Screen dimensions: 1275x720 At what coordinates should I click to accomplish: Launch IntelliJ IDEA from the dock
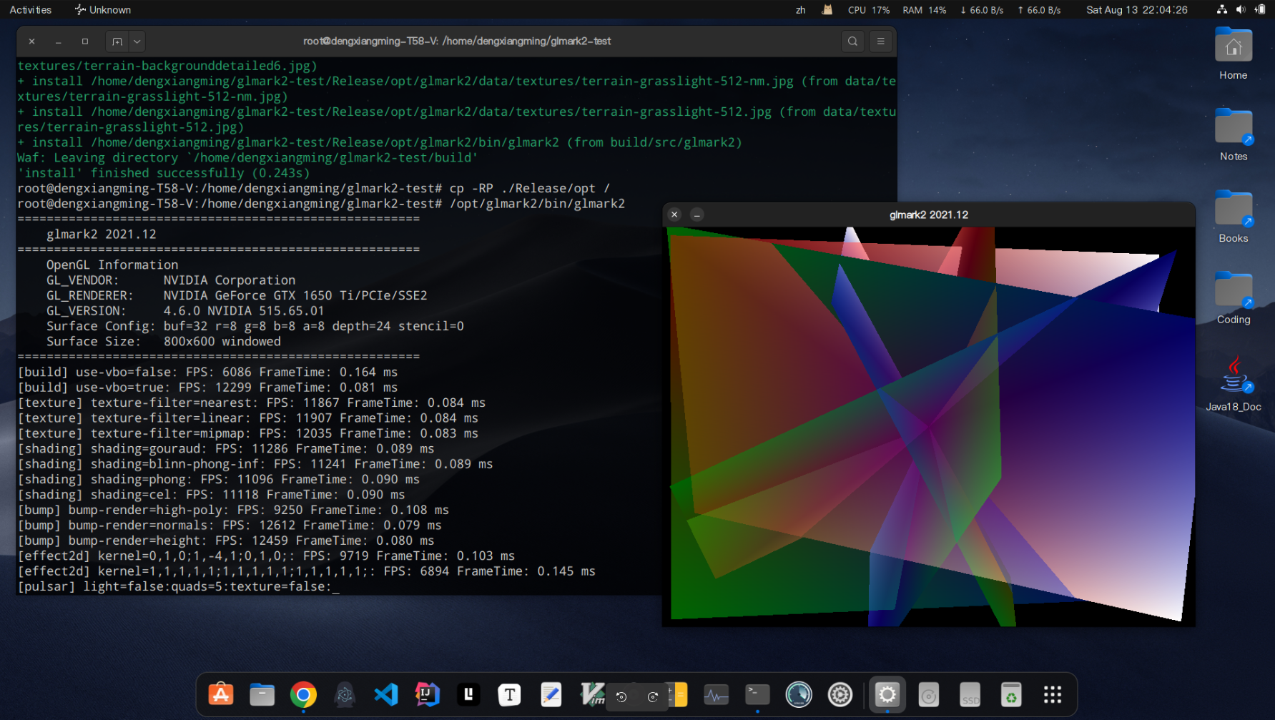point(428,694)
